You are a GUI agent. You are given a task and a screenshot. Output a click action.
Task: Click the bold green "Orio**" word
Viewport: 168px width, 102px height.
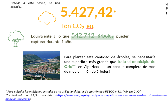[x=70, y=66]
